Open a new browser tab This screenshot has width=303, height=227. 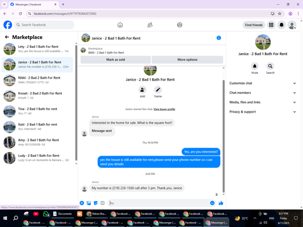coord(63,4)
